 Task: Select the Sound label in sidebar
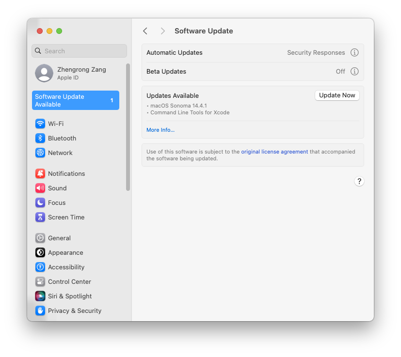(57, 188)
